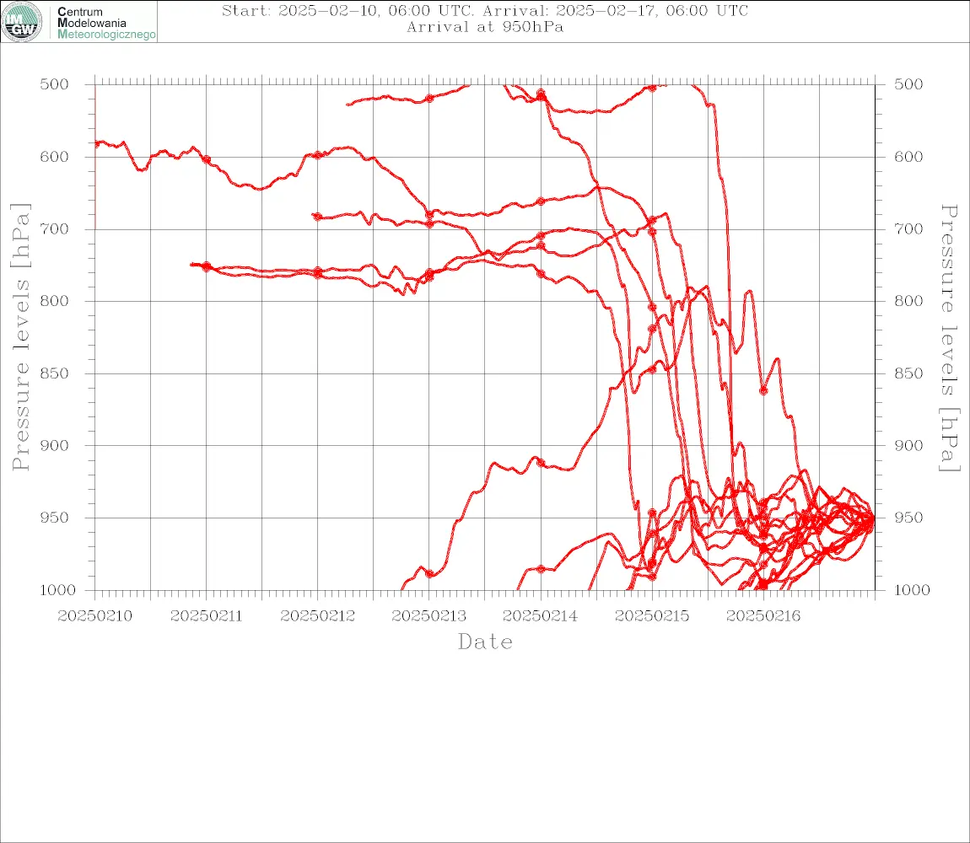This screenshot has width=970, height=843.
Task: Click the left axis 950 label
Action: pos(55,518)
